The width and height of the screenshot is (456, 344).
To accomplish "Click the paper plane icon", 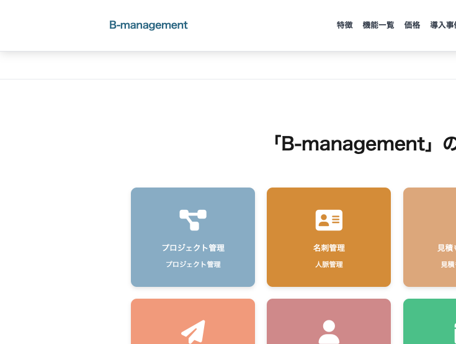I will 193,332.
